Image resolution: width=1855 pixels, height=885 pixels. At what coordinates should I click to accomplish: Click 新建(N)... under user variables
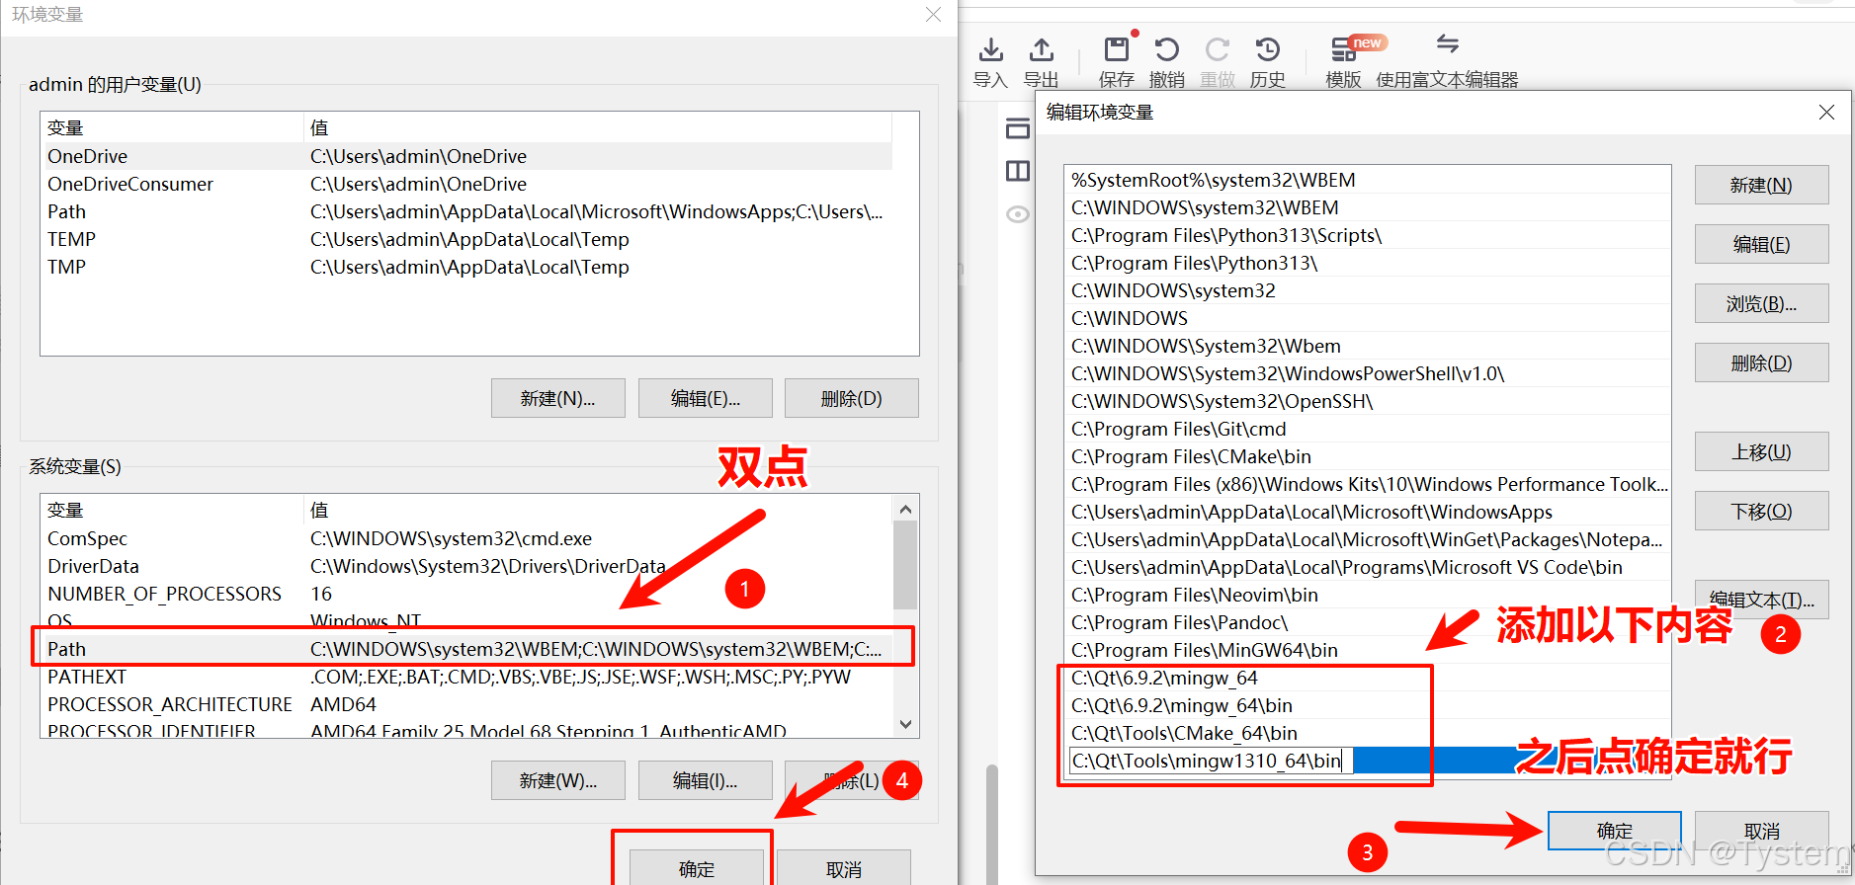pyautogui.click(x=557, y=398)
